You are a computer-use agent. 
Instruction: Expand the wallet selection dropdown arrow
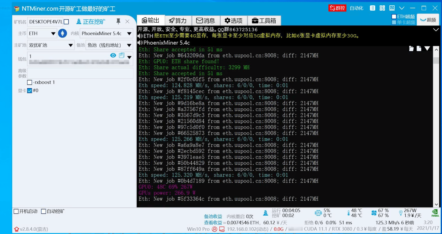130,57
